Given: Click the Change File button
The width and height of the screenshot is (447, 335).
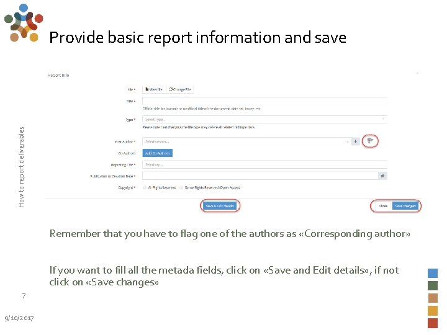Looking at the screenshot, I should [x=179, y=89].
